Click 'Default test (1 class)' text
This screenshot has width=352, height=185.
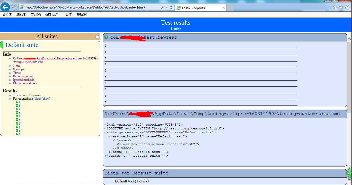click(132, 181)
